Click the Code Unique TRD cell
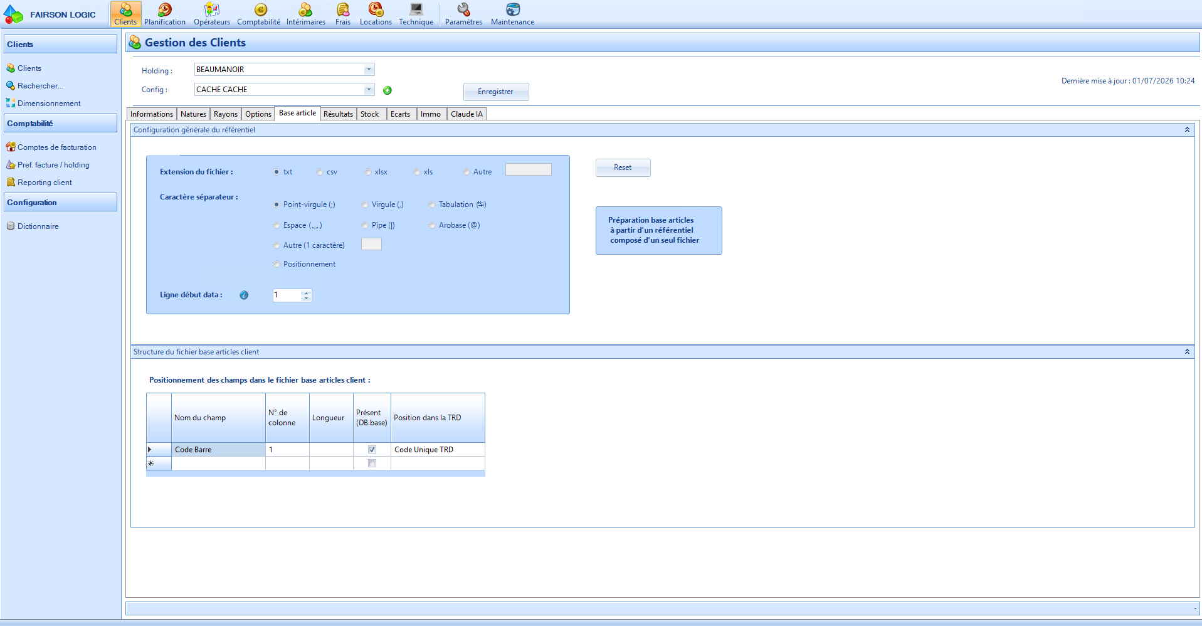Viewport: 1202px width, 626px height. (x=438, y=450)
